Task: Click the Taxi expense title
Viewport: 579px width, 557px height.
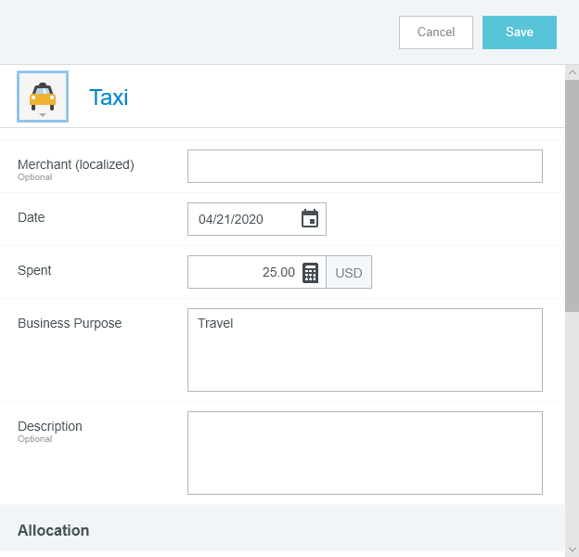Action: pyautogui.click(x=109, y=97)
